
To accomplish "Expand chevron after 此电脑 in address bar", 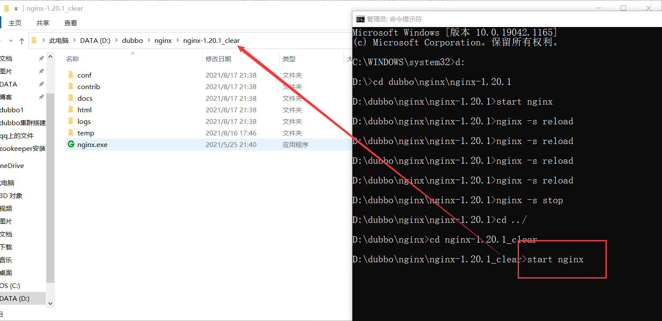I will [x=75, y=41].
